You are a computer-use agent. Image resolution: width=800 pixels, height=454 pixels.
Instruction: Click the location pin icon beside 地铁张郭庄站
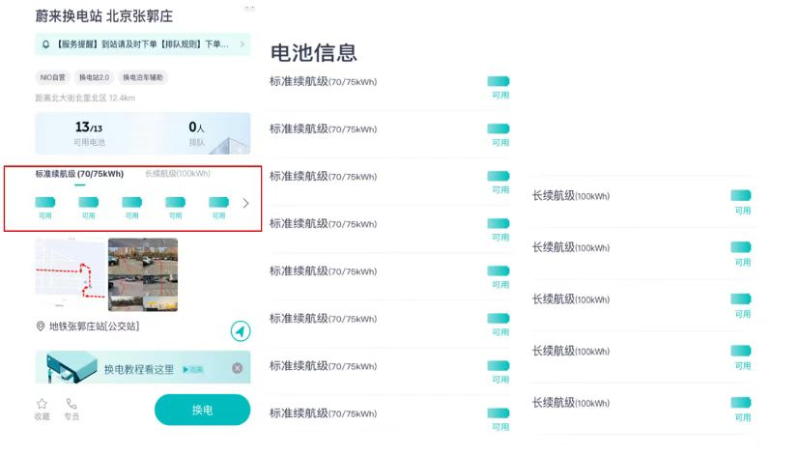tap(41, 326)
